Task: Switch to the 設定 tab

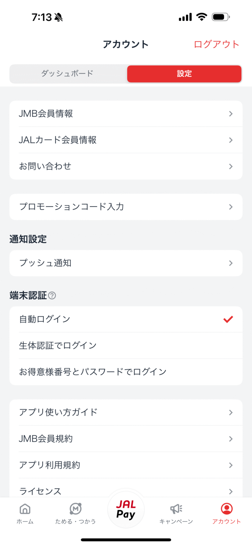Action: (184, 74)
